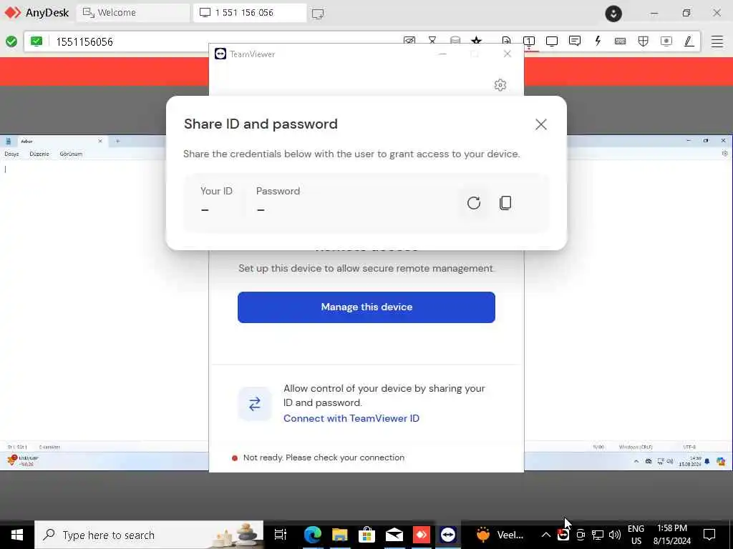The height and width of the screenshot is (549, 733).
Task: Click AnyDesk remote address field
Action: 210,41
